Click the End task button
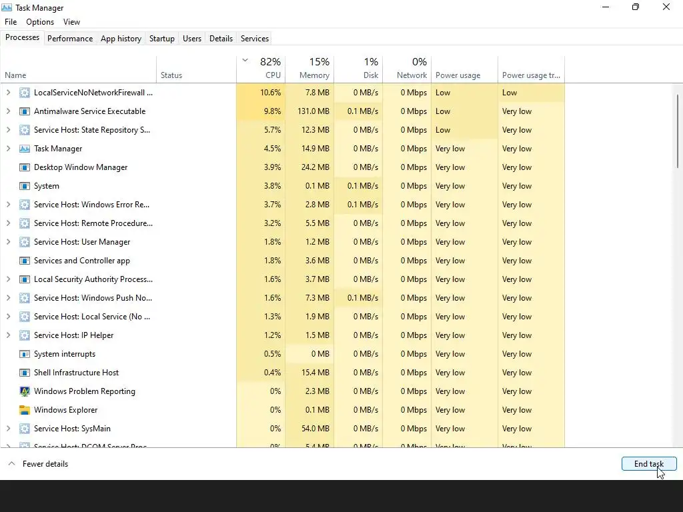The height and width of the screenshot is (512, 683). point(649,464)
